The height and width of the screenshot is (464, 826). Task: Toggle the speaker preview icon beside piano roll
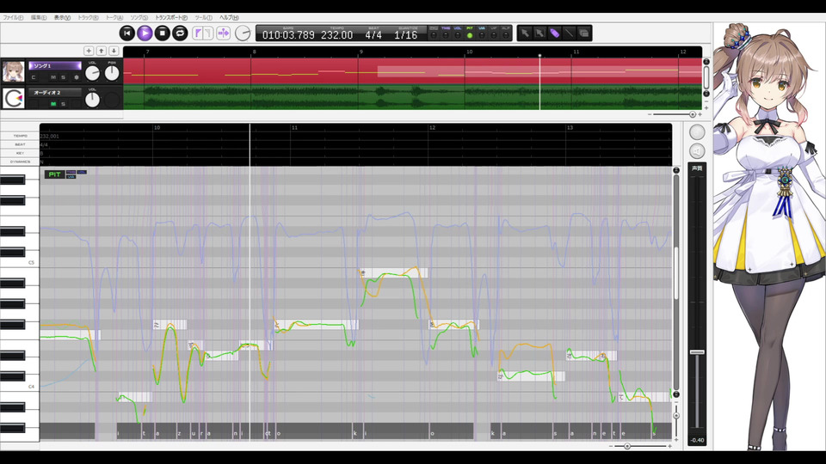pos(697,151)
